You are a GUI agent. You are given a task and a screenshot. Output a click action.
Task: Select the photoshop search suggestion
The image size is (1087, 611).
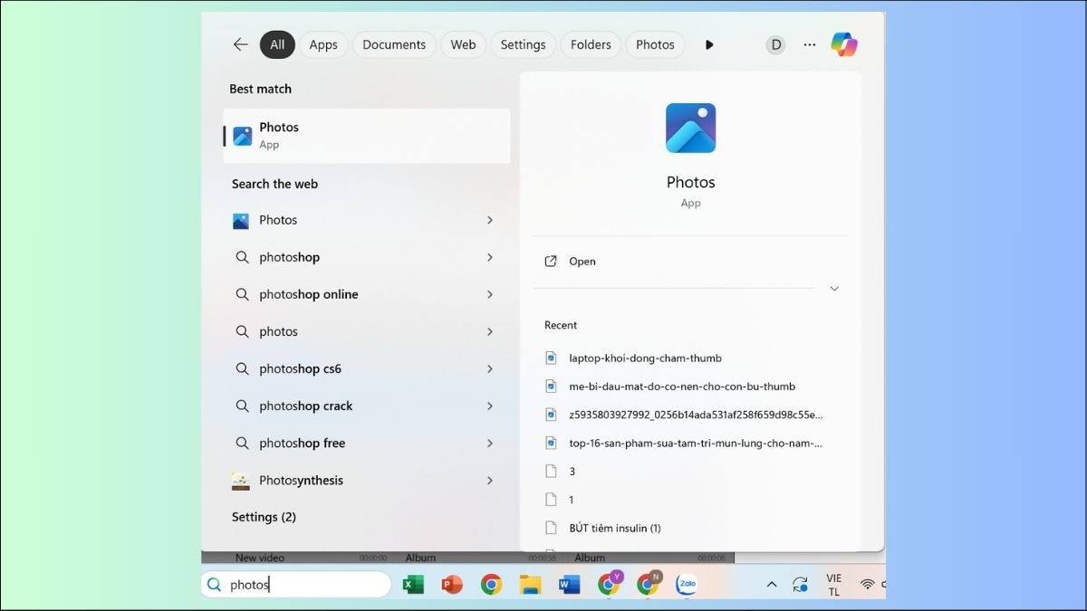tap(289, 257)
